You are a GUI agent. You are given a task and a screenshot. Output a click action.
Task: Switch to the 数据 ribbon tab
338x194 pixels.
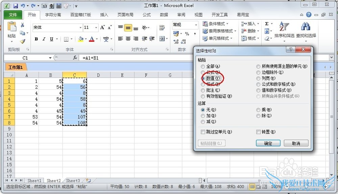click(164, 15)
